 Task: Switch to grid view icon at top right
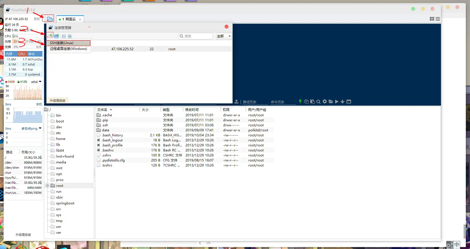pyautogui.click(x=432, y=19)
